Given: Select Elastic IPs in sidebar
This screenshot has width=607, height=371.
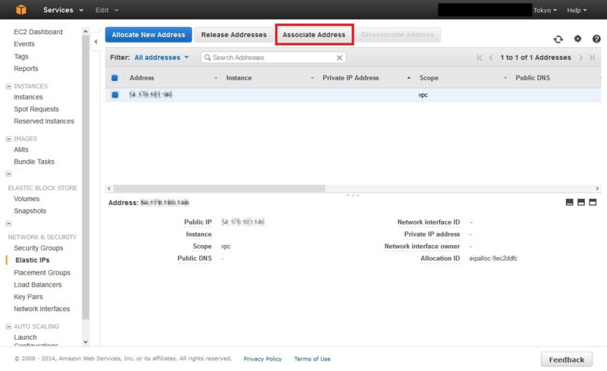Looking at the screenshot, I should (32, 260).
